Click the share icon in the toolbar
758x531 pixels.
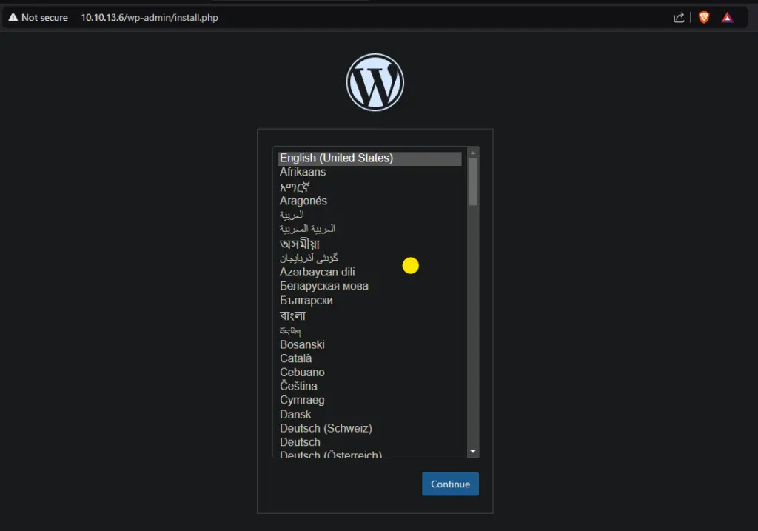pos(679,17)
